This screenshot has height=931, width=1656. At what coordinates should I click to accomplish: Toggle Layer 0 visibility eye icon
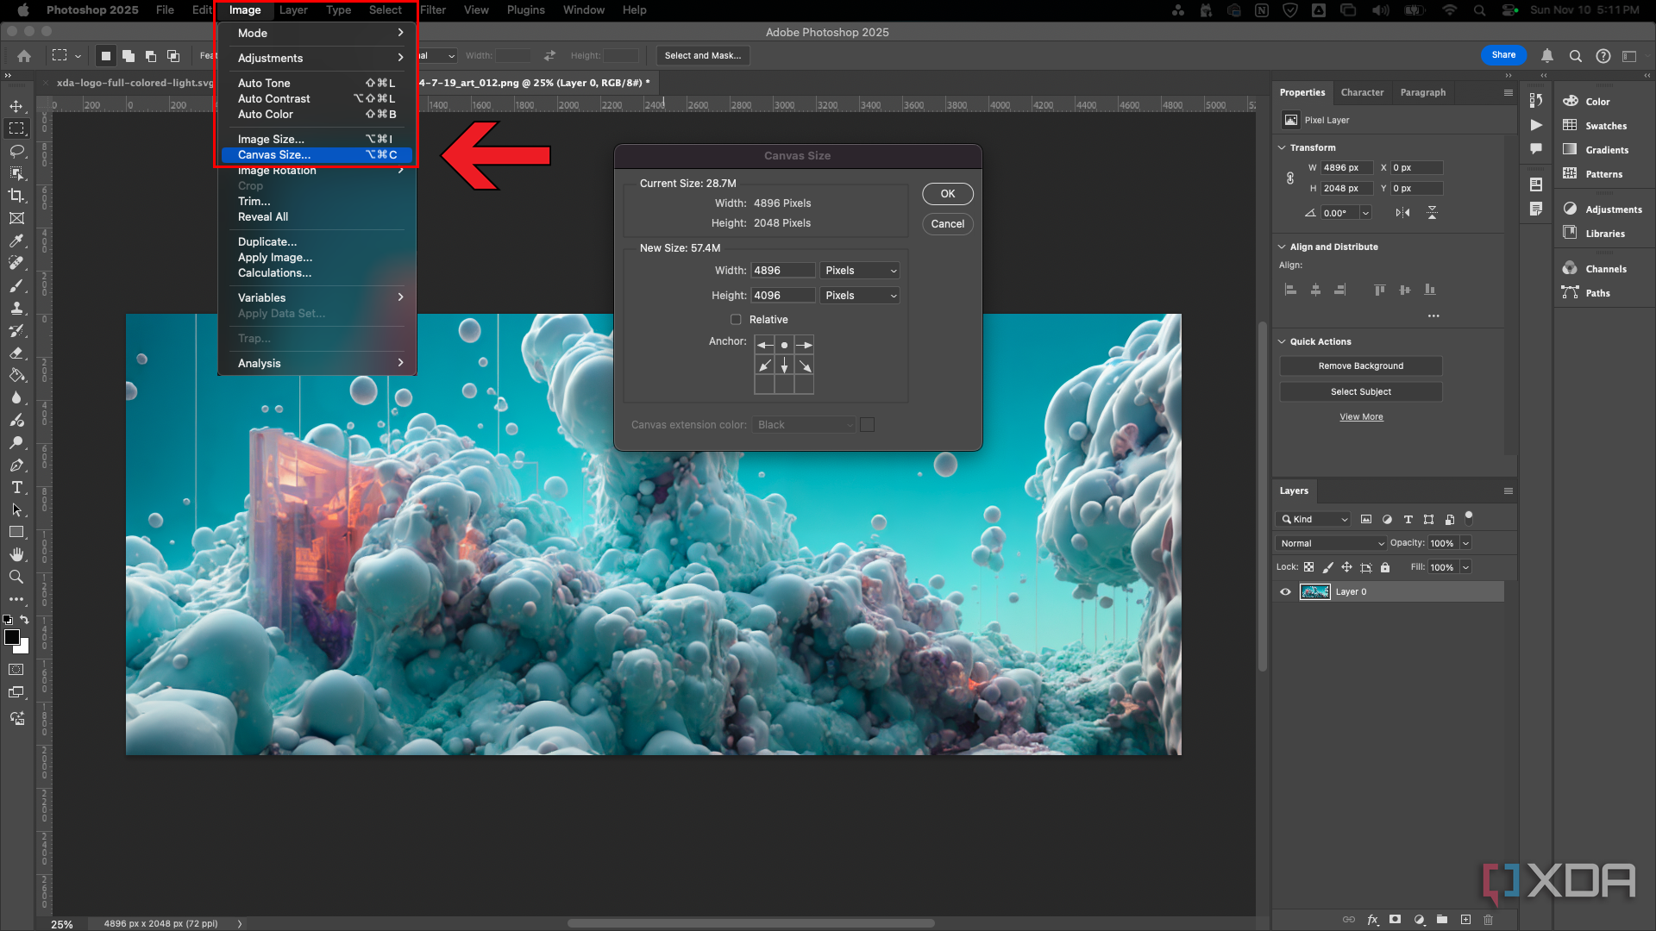tap(1285, 590)
